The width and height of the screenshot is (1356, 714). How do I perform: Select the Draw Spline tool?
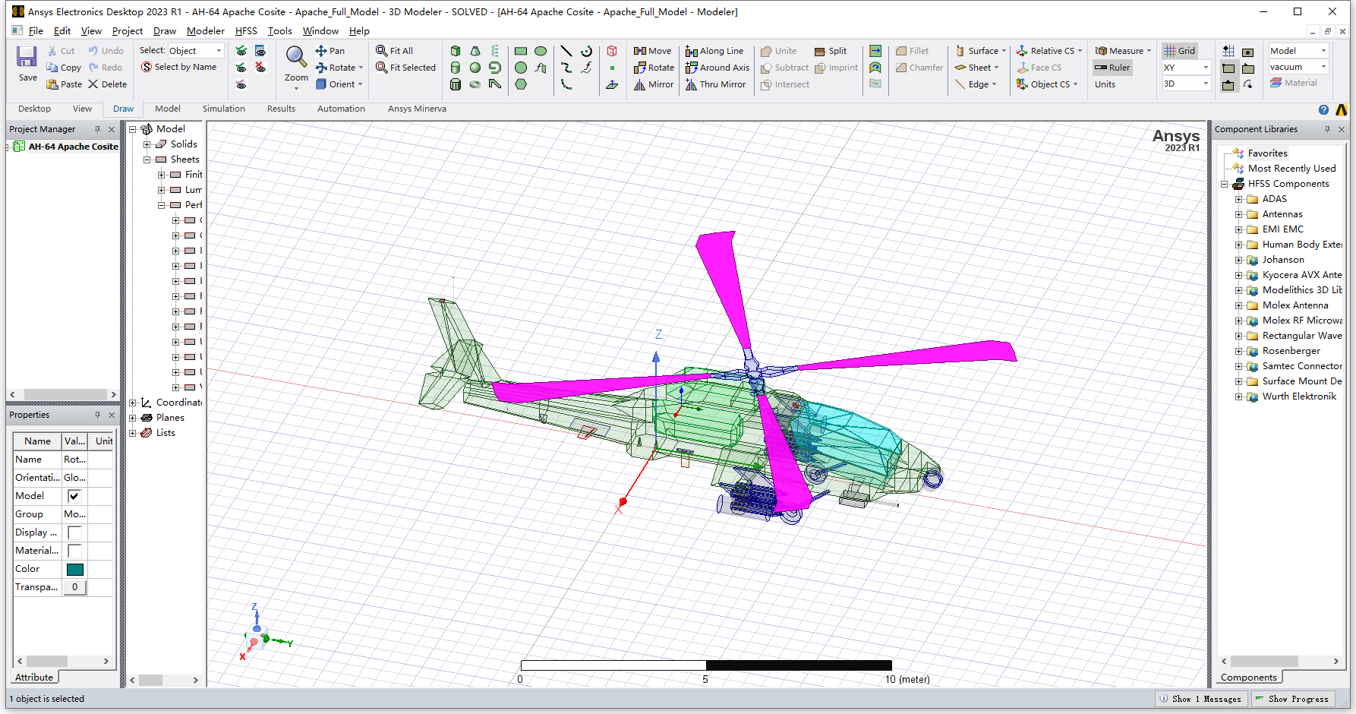coord(566,68)
